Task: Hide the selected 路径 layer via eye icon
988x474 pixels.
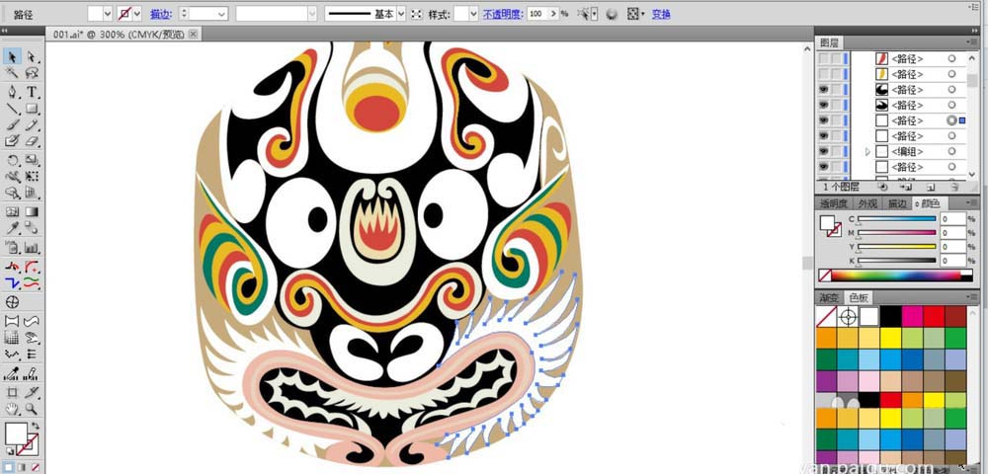Action: 823,120
